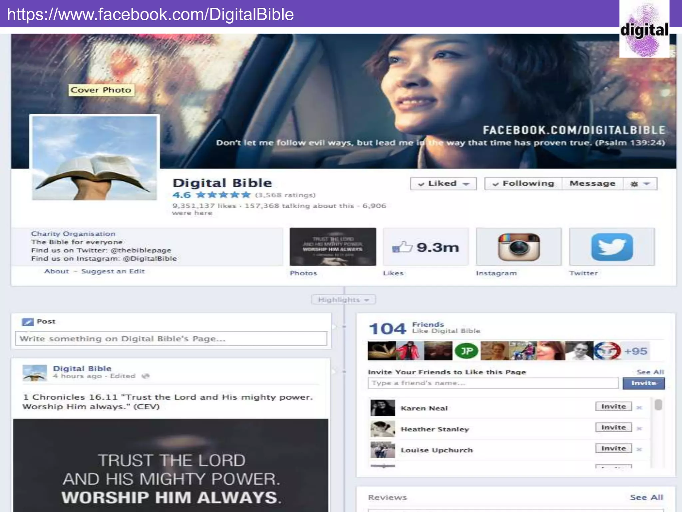Click the Digital Bible page title

pyautogui.click(x=222, y=183)
